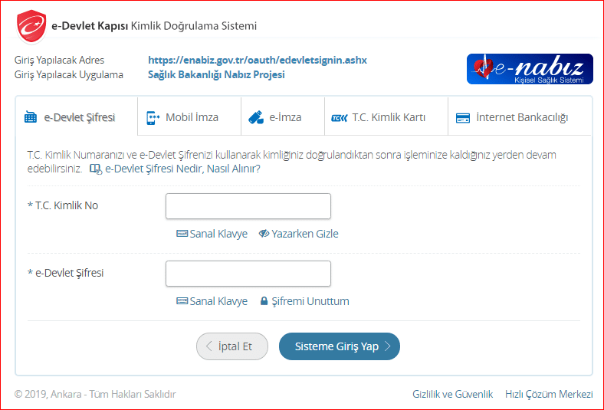Image resolution: width=604 pixels, height=410 pixels.
Task: Focus the T.C. Kimlik No input field
Action: [248, 206]
